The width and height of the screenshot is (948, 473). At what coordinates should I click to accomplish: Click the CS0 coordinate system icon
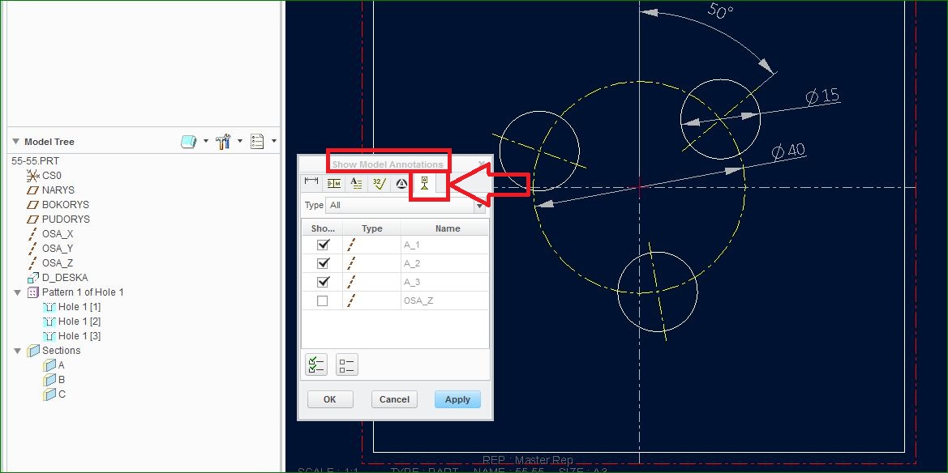click(x=32, y=176)
